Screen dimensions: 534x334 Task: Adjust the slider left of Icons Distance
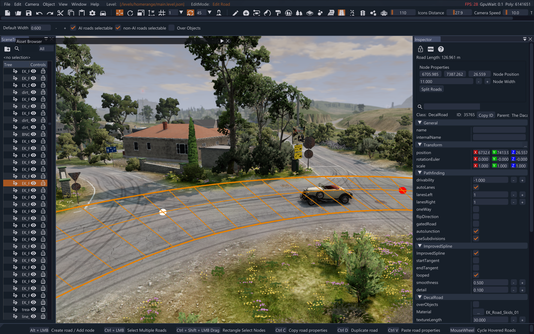(403, 13)
